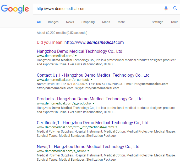Click the david@demomedical.com Skype snippet line
The height and width of the screenshot is (163, 180).
(78, 88)
